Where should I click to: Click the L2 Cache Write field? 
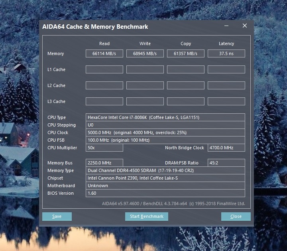point(145,85)
